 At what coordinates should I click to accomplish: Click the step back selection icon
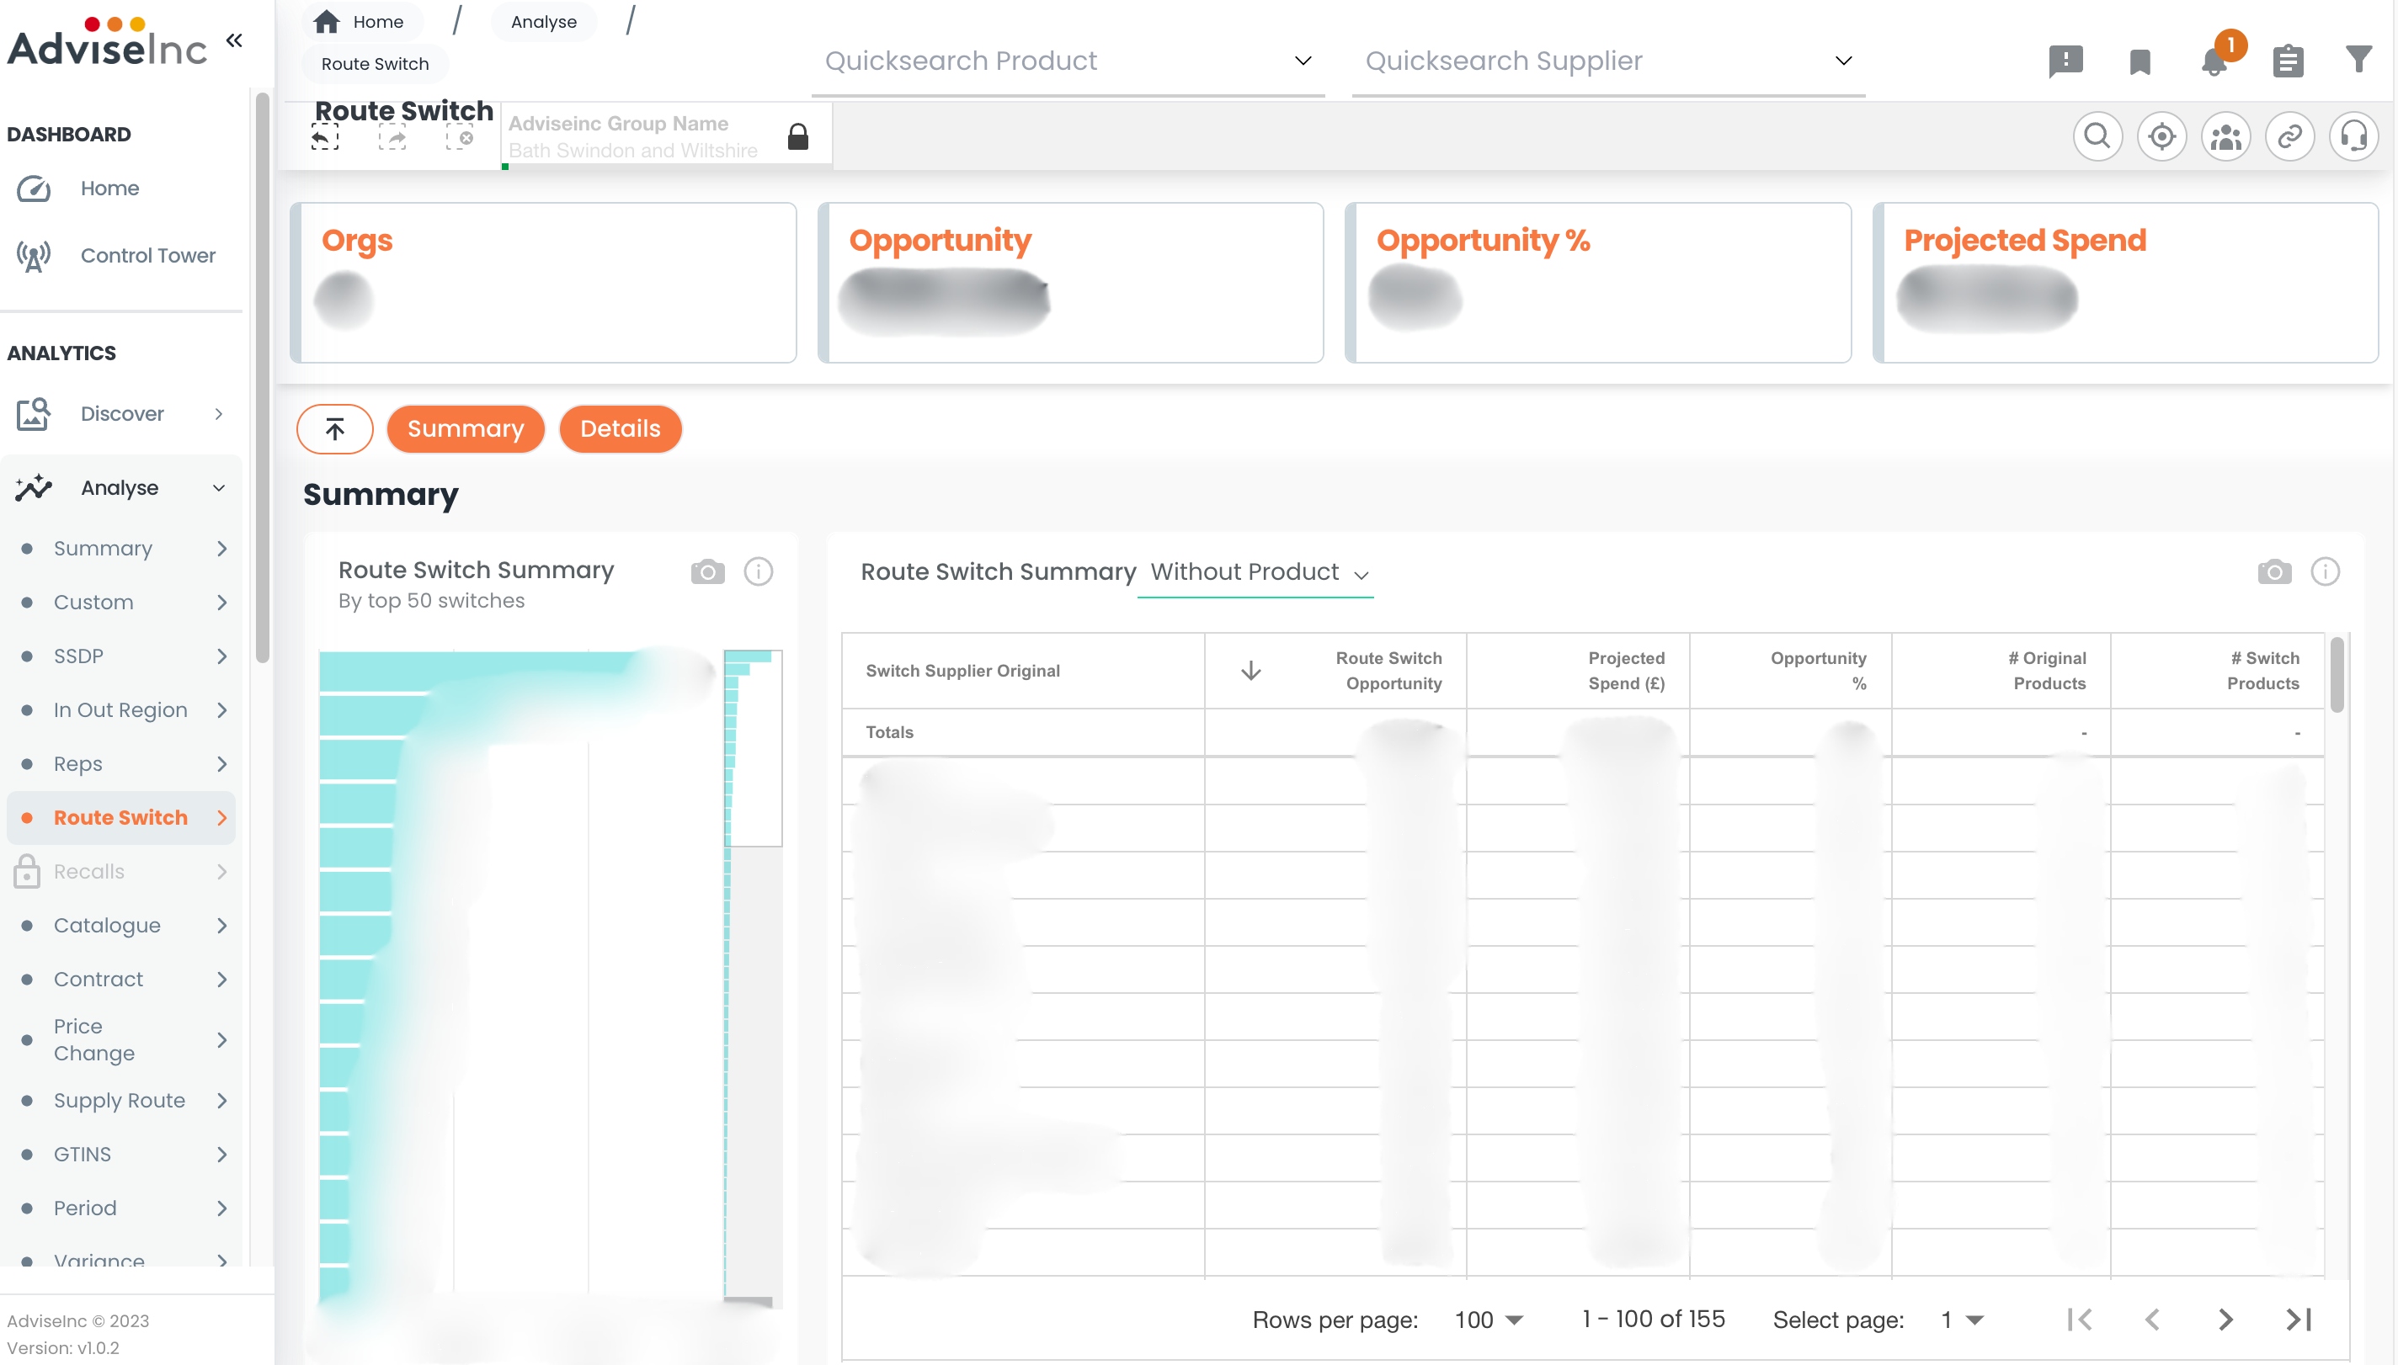(x=324, y=139)
